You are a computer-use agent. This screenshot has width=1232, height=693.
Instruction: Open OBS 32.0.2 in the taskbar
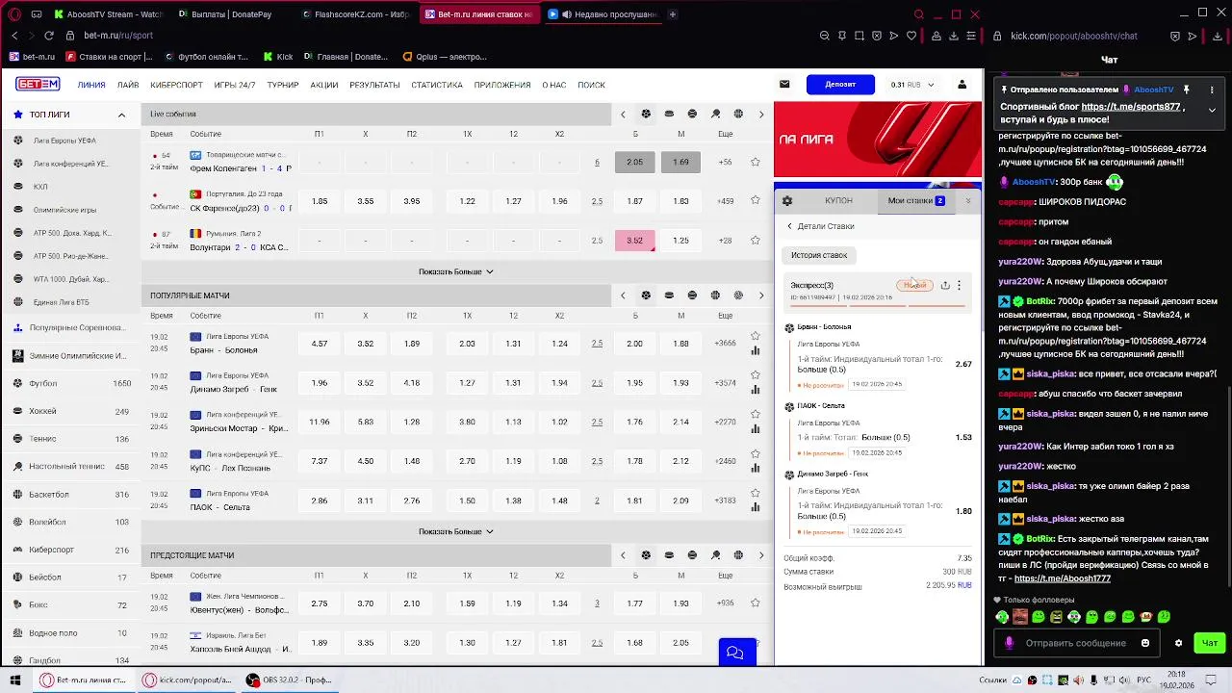[x=288, y=680]
